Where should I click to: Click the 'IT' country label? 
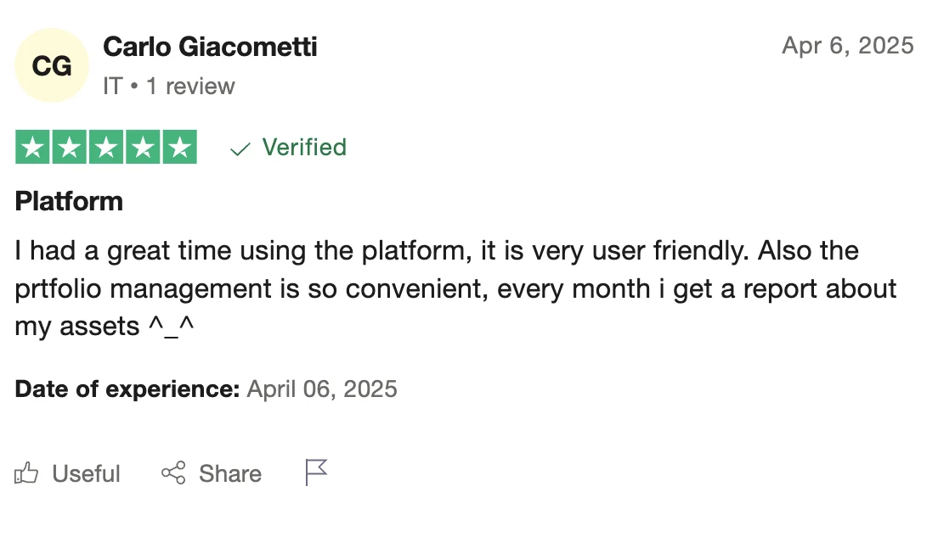point(113,87)
